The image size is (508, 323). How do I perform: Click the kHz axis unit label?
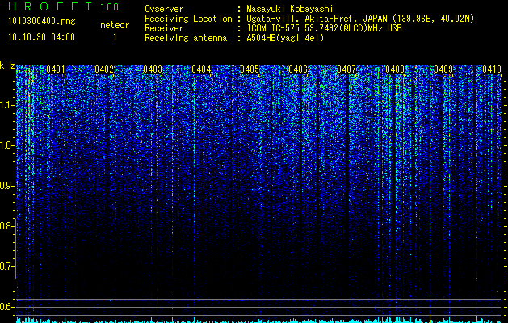[7, 65]
